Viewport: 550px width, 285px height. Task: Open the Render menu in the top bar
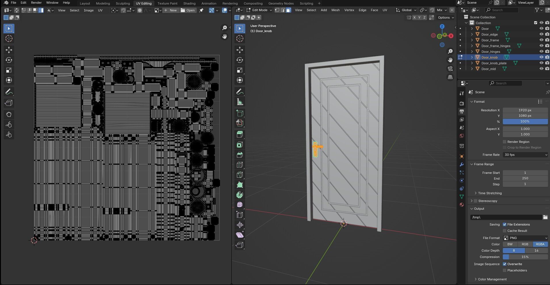point(36,3)
